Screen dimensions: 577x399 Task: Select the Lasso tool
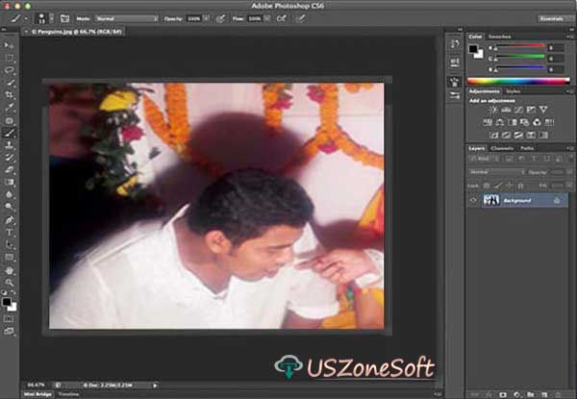click(10, 70)
